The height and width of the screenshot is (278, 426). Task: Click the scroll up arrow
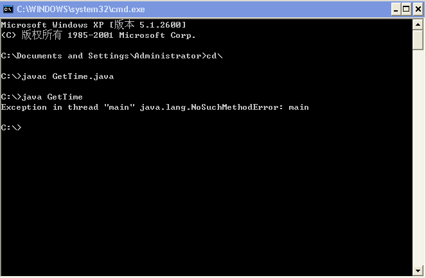[x=418, y=23]
